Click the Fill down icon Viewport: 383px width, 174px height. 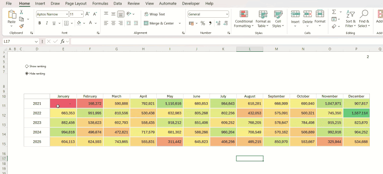click(x=334, y=19)
